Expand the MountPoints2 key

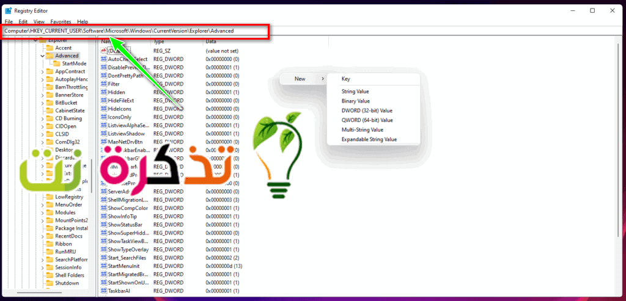42,220
